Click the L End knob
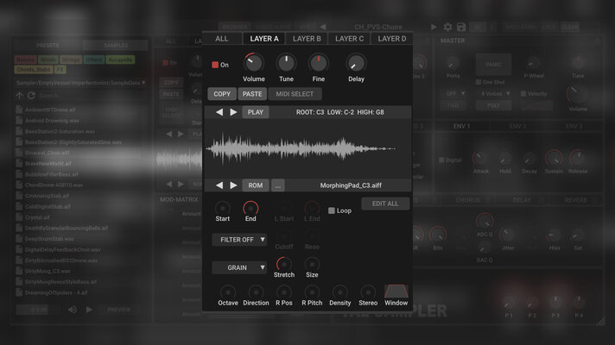The image size is (615, 345). (x=312, y=209)
